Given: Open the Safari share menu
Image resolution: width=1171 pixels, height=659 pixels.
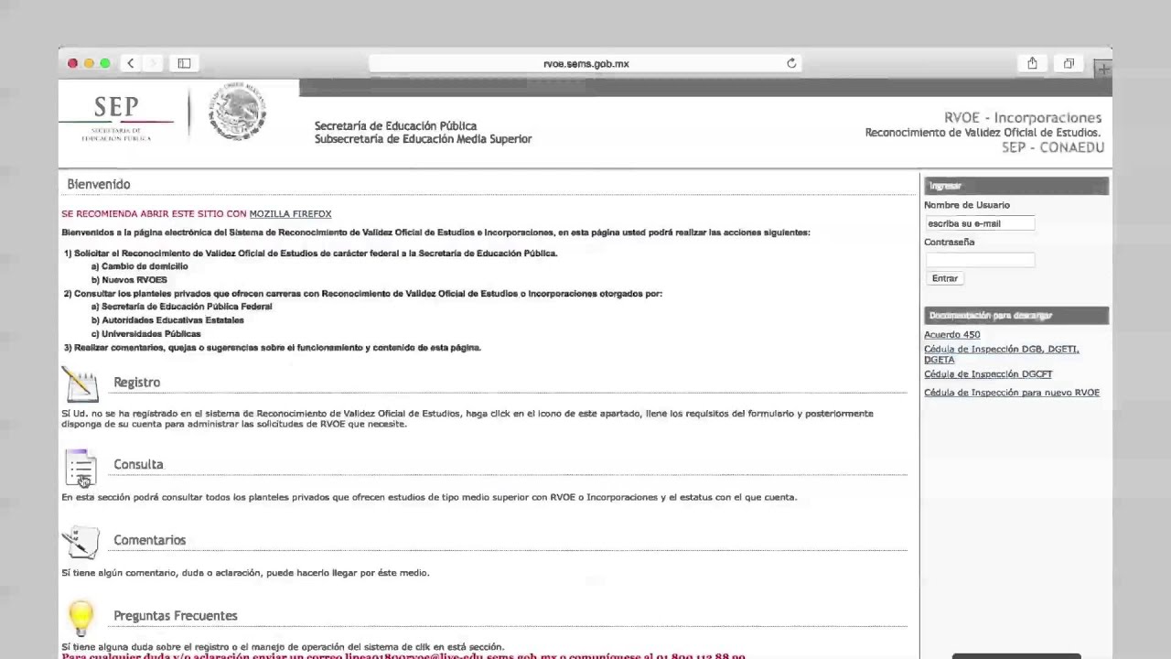Looking at the screenshot, I should pyautogui.click(x=1032, y=63).
